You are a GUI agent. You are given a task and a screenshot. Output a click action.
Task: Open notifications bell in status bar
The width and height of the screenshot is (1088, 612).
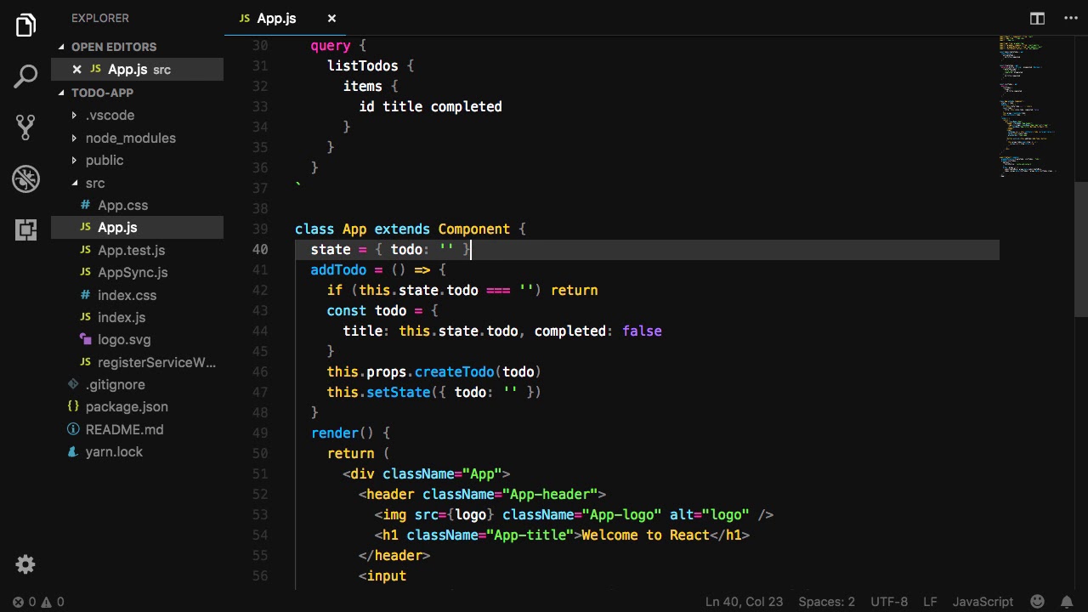[x=1067, y=602]
